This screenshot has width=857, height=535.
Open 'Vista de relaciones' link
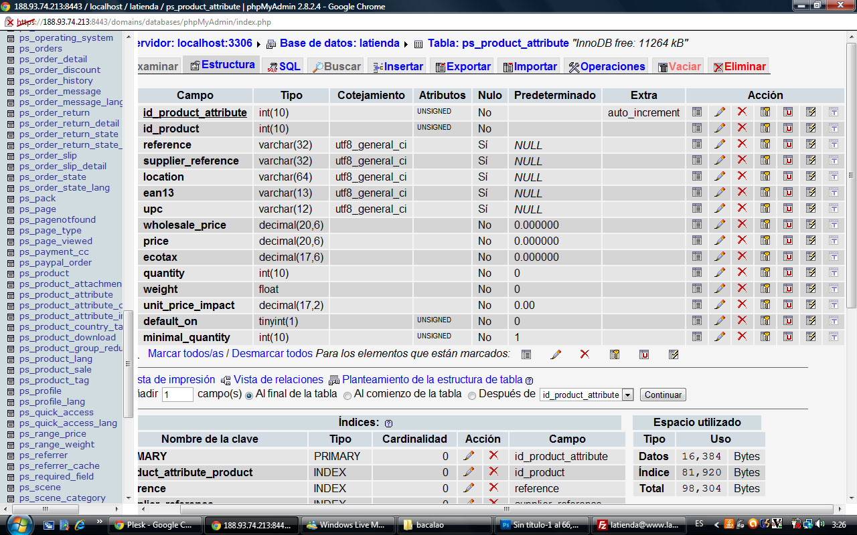tap(279, 380)
